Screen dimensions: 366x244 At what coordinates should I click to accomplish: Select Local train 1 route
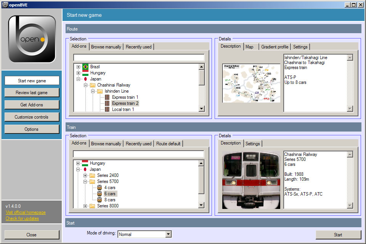pyautogui.click(x=123, y=109)
